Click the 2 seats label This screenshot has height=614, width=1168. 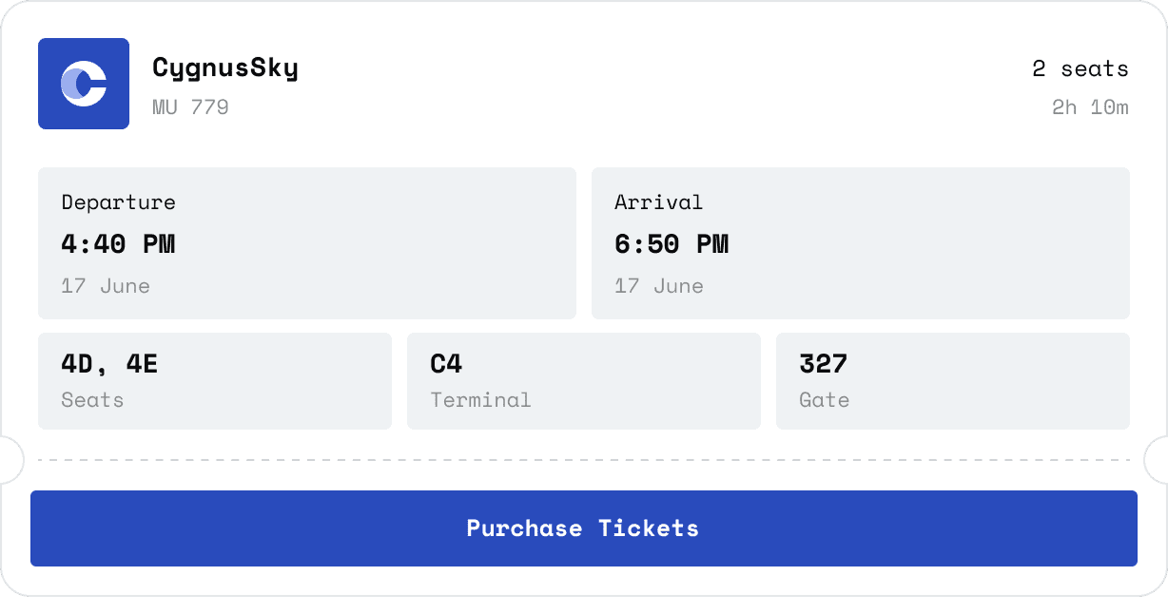point(1080,69)
